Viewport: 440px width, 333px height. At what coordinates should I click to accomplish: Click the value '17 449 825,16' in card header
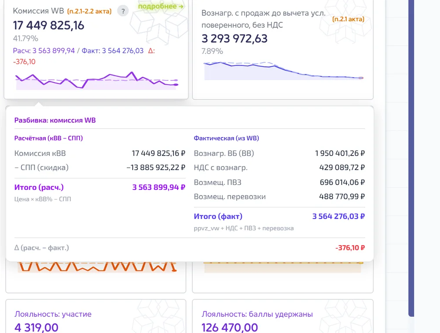pyautogui.click(x=48, y=25)
